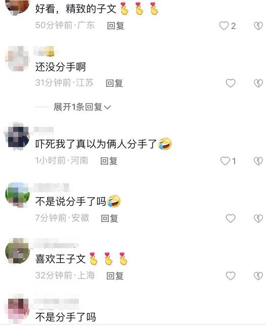The image size is (266, 326).
Task: Dislike the 河南 user's comment
Action: coord(258,161)
